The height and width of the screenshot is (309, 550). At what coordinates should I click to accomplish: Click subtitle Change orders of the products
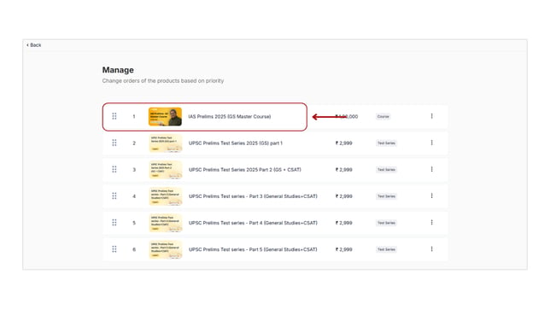163,81
